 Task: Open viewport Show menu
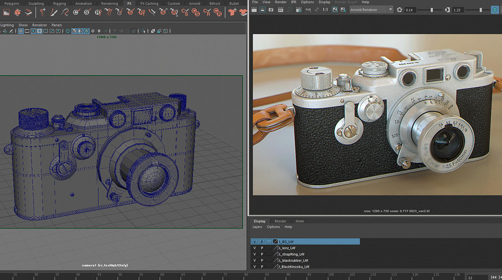23,25
